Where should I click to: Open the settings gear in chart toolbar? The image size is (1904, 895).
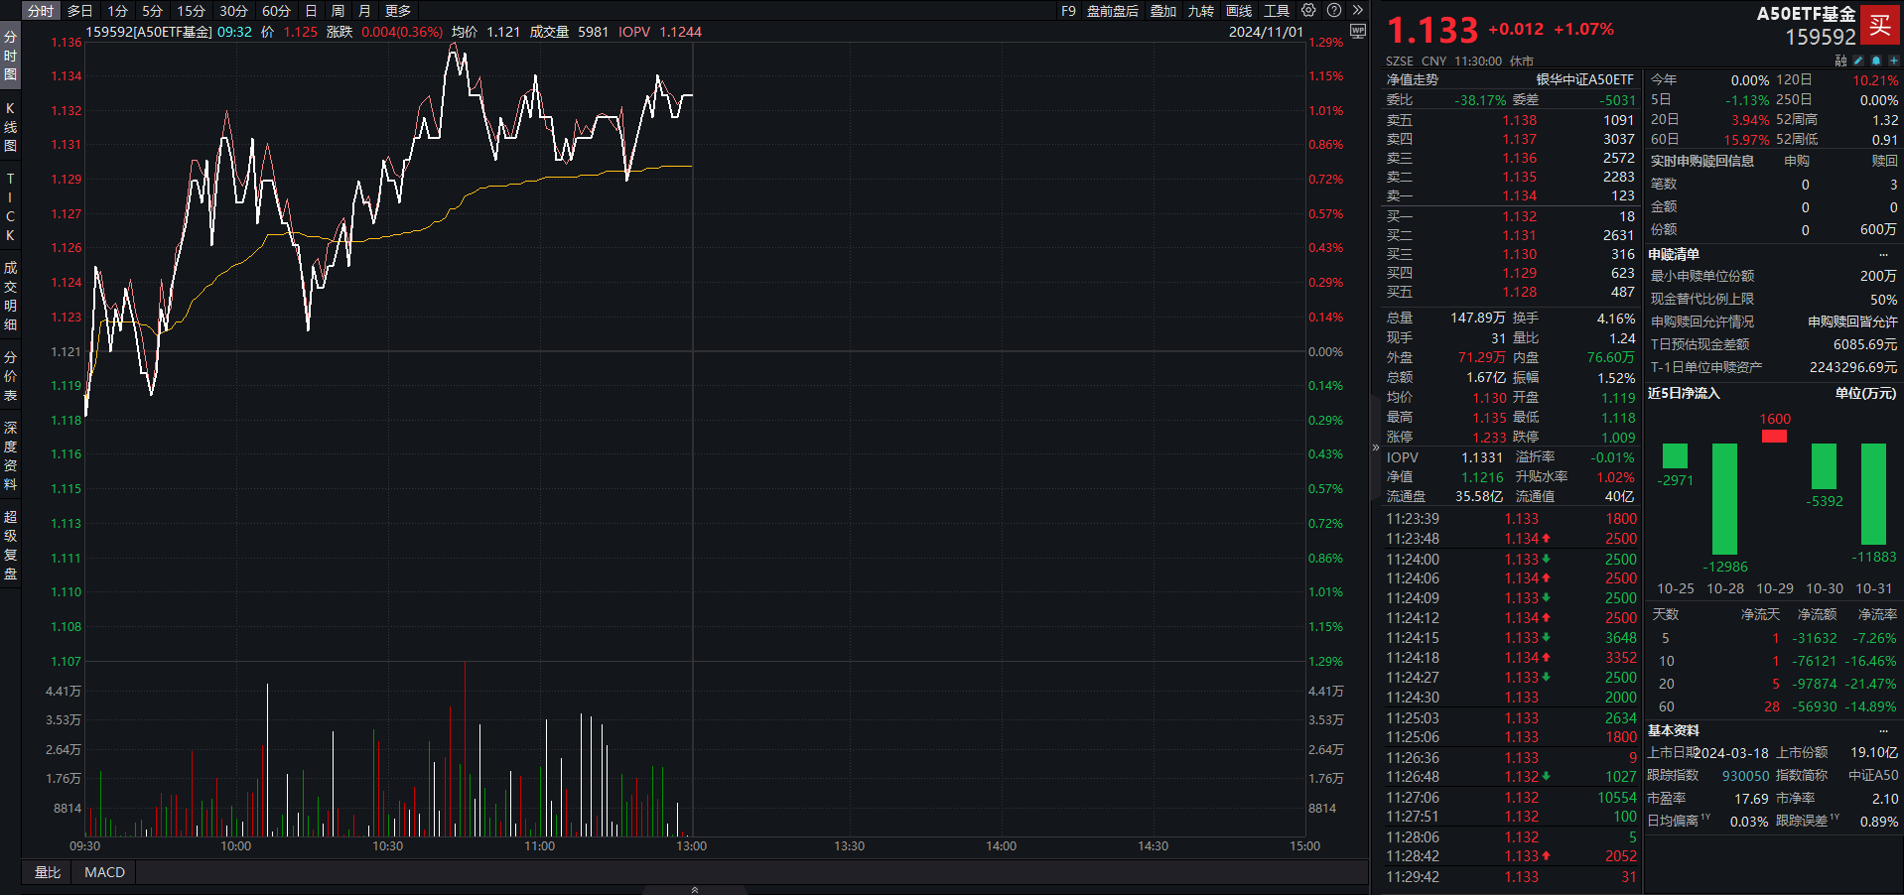click(1308, 11)
